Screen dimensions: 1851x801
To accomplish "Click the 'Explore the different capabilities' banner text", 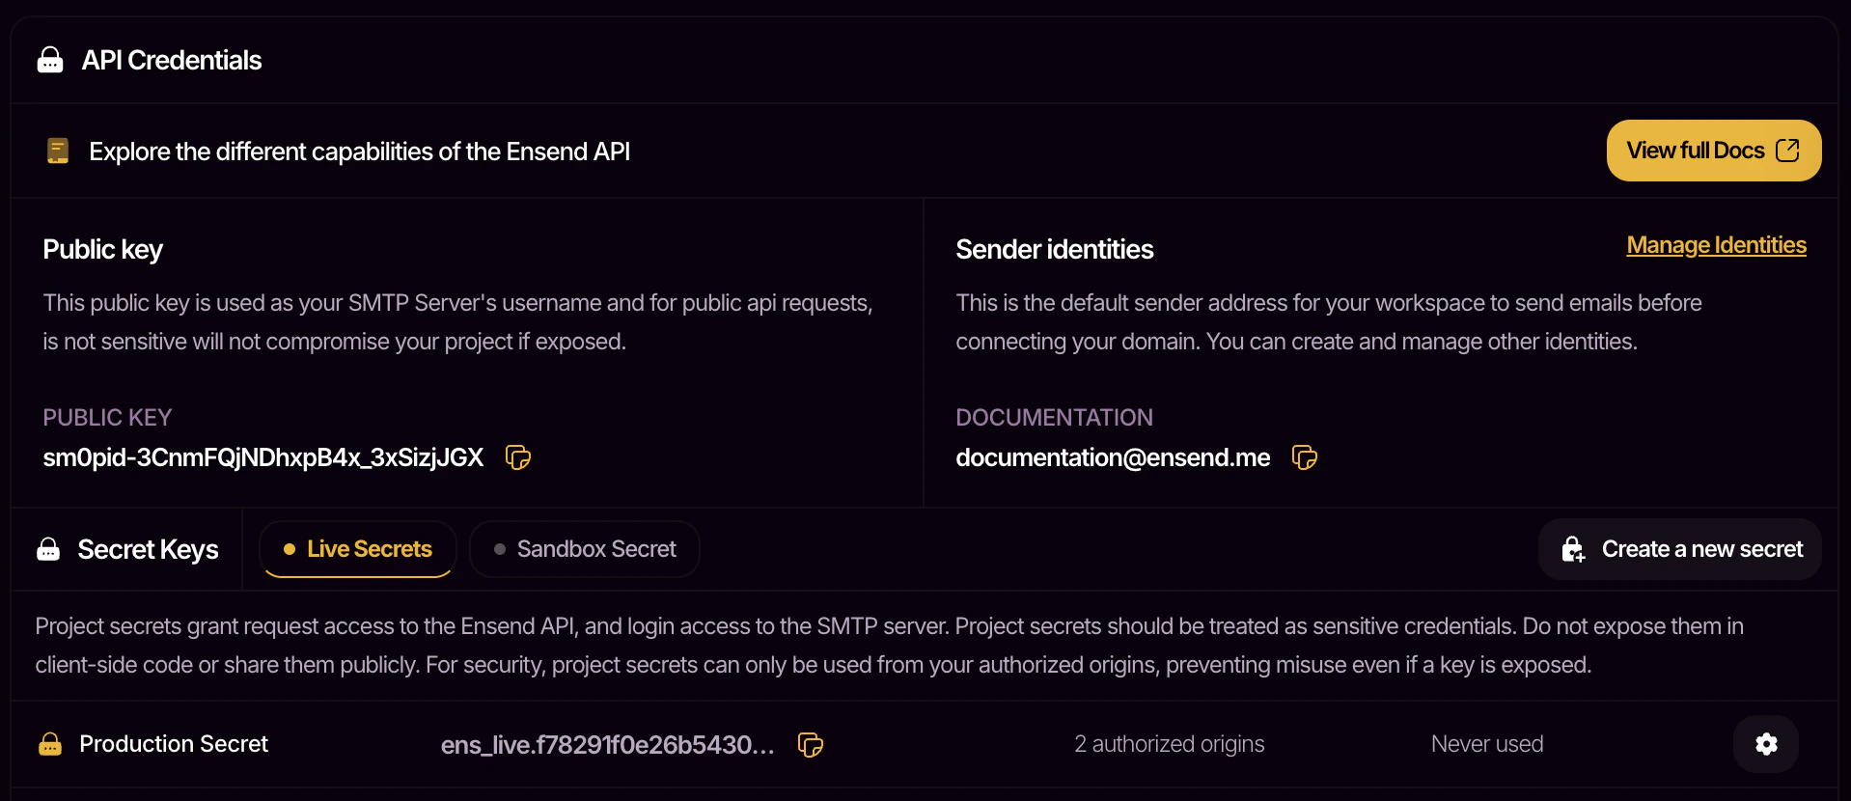I will coord(360,152).
